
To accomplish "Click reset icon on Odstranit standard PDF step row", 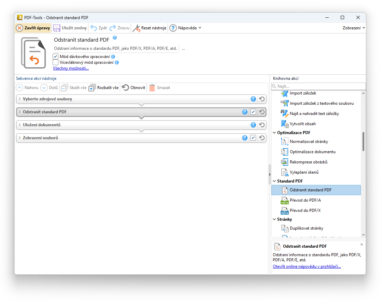I will point(262,112).
